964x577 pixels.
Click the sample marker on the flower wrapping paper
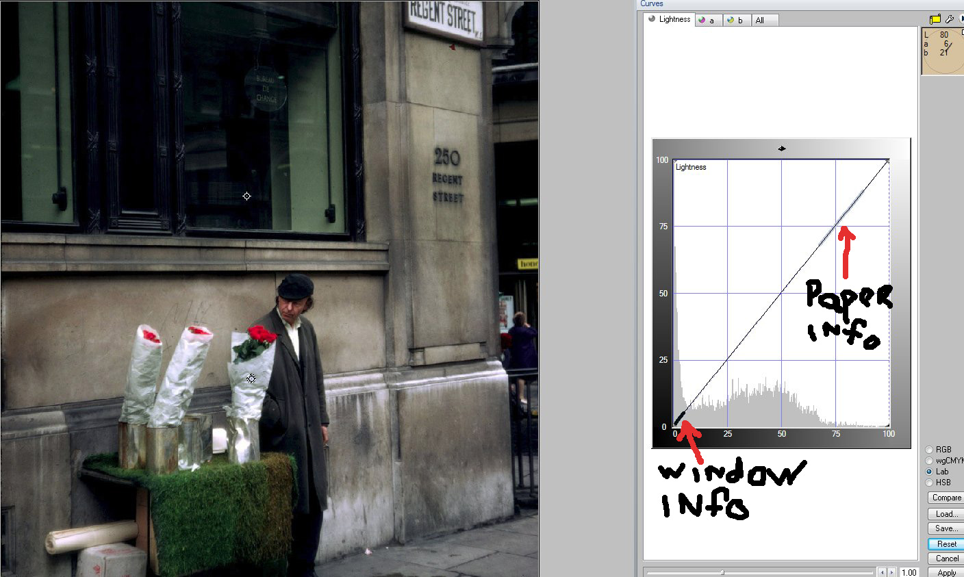(x=251, y=379)
